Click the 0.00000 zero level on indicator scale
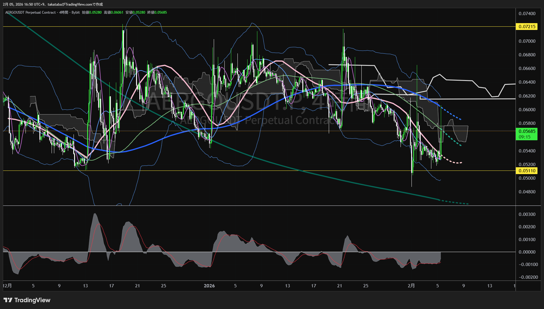544x309 pixels. tap(527, 252)
